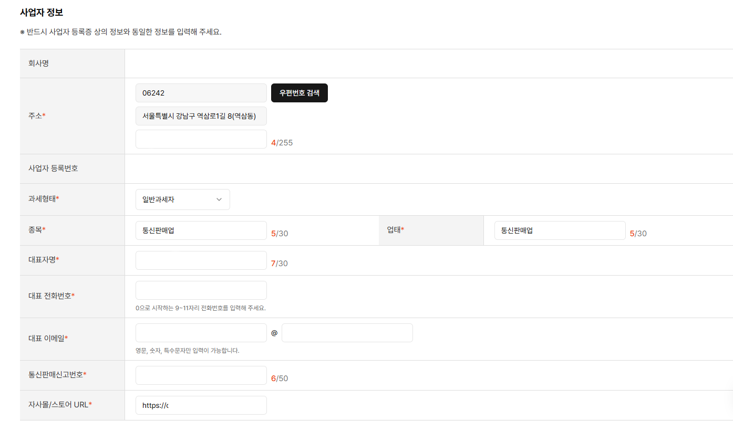Click the postal code field showing 06242

(201, 93)
